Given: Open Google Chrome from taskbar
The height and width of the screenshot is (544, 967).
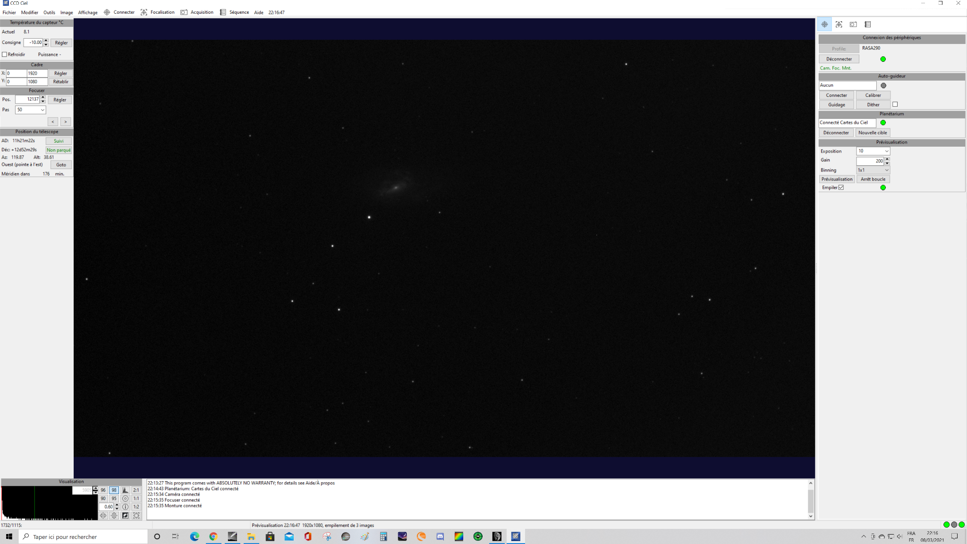Looking at the screenshot, I should pyautogui.click(x=213, y=536).
